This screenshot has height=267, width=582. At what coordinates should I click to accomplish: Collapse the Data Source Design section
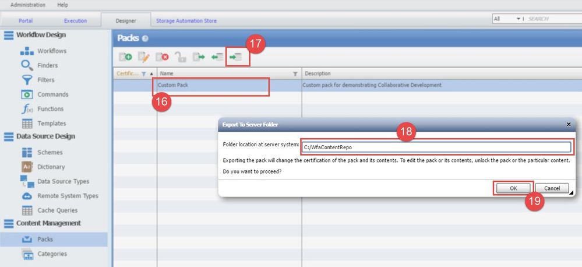click(x=9, y=136)
